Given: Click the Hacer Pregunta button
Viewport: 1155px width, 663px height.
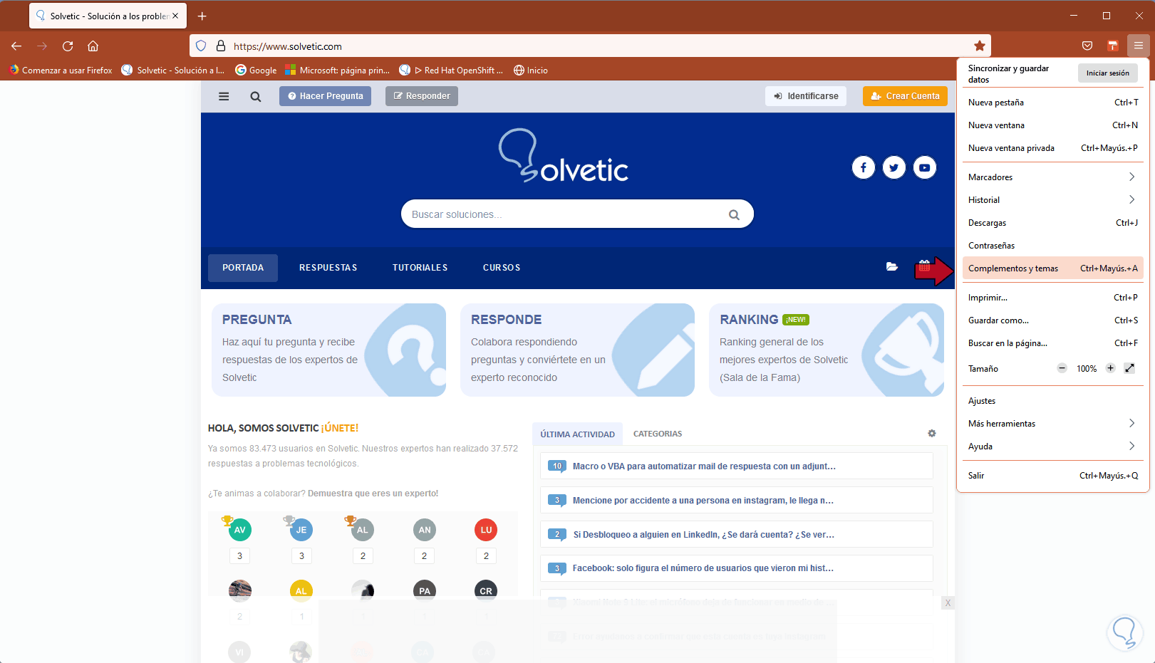Looking at the screenshot, I should 325,96.
